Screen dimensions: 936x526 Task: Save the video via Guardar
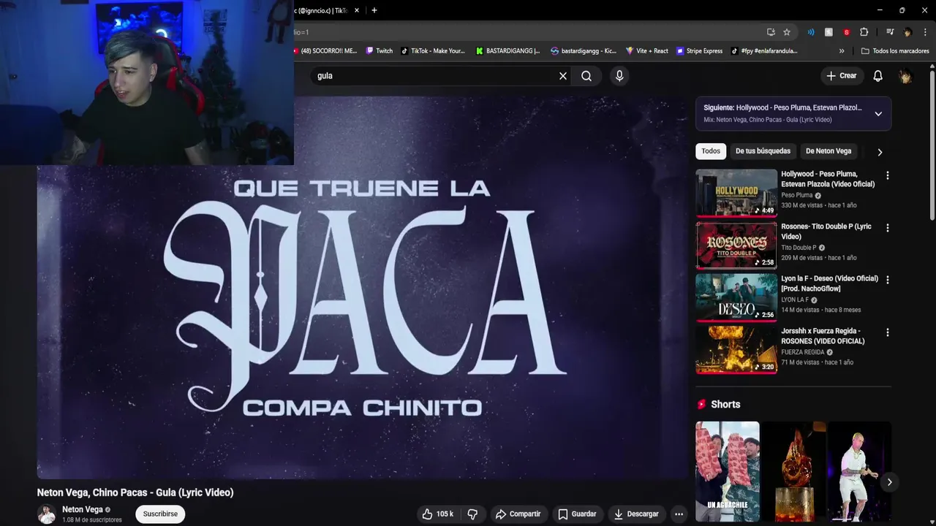pyautogui.click(x=577, y=514)
